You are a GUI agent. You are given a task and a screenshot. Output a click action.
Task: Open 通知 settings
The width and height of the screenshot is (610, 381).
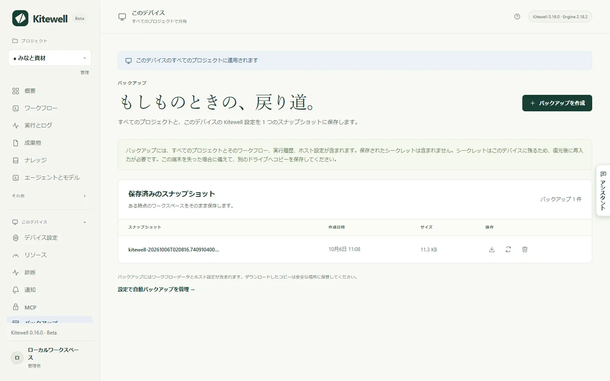(50, 290)
